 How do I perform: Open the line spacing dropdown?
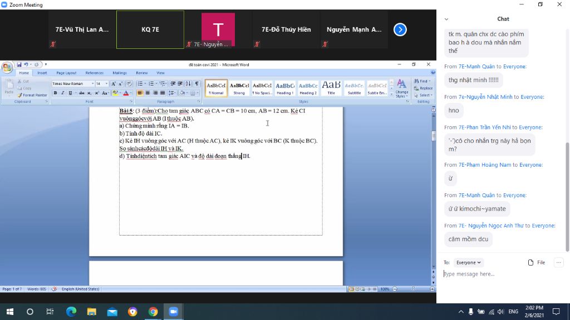pyautogui.click(x=173, y=93)
